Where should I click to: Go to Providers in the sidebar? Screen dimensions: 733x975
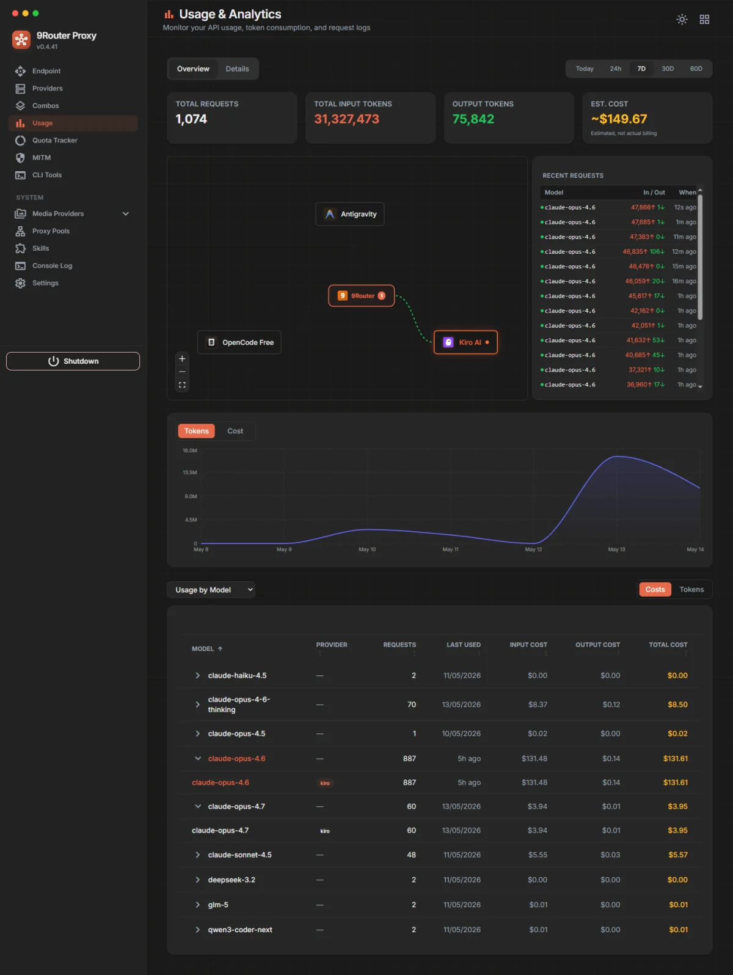coord(73,89)
